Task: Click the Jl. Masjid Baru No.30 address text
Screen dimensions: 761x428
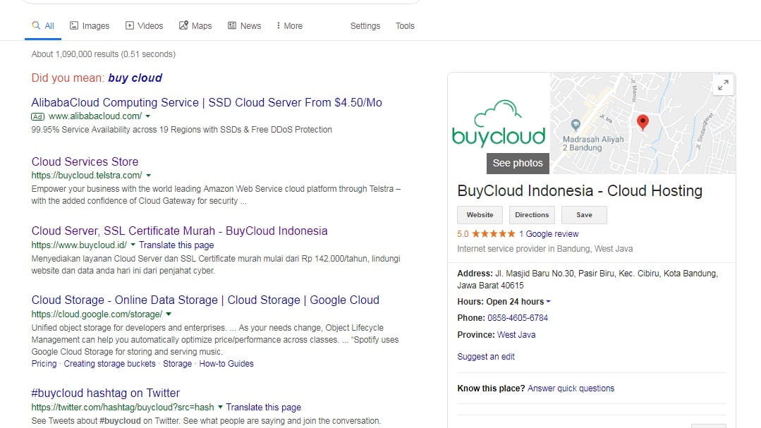Action: (x=588, y=279)
